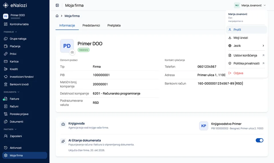This screenshot has height=163, width=274.
Task: Click the marija@primer.rs email text
Action: click(x=235, y=21)
